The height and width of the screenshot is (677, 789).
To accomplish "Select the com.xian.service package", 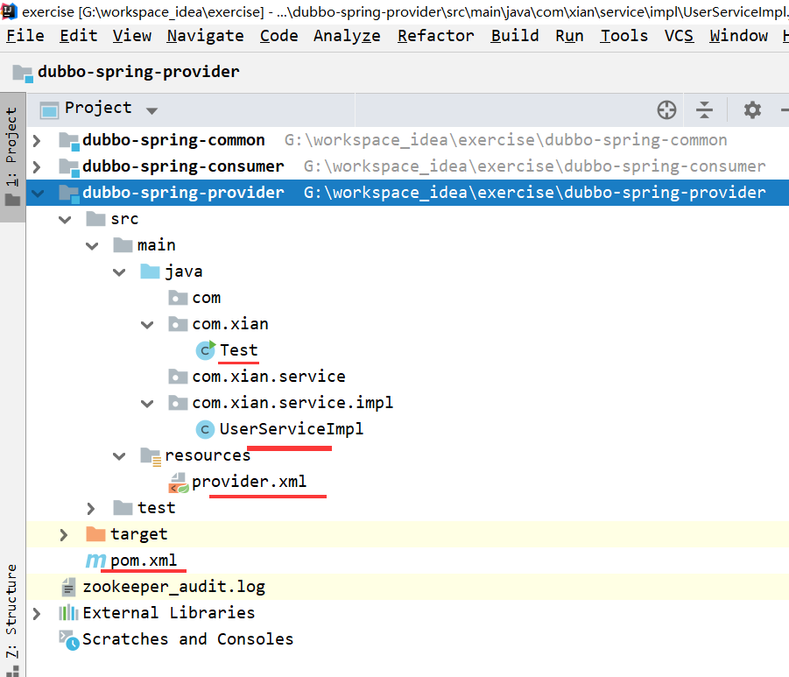I will 407,376.
